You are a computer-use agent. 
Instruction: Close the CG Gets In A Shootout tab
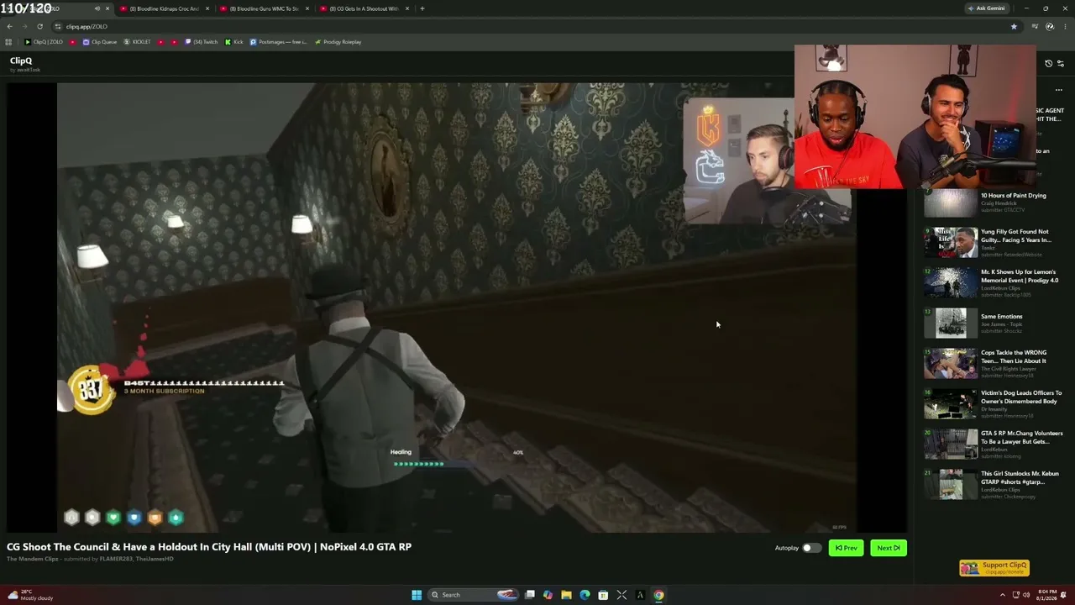click(x=407, y=8)
